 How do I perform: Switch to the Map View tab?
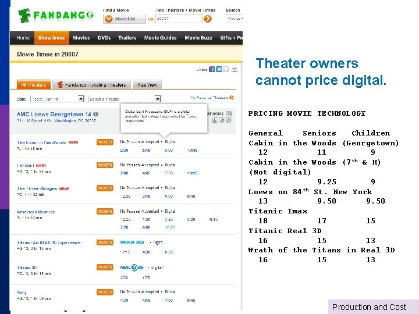[x=147, y=85]
